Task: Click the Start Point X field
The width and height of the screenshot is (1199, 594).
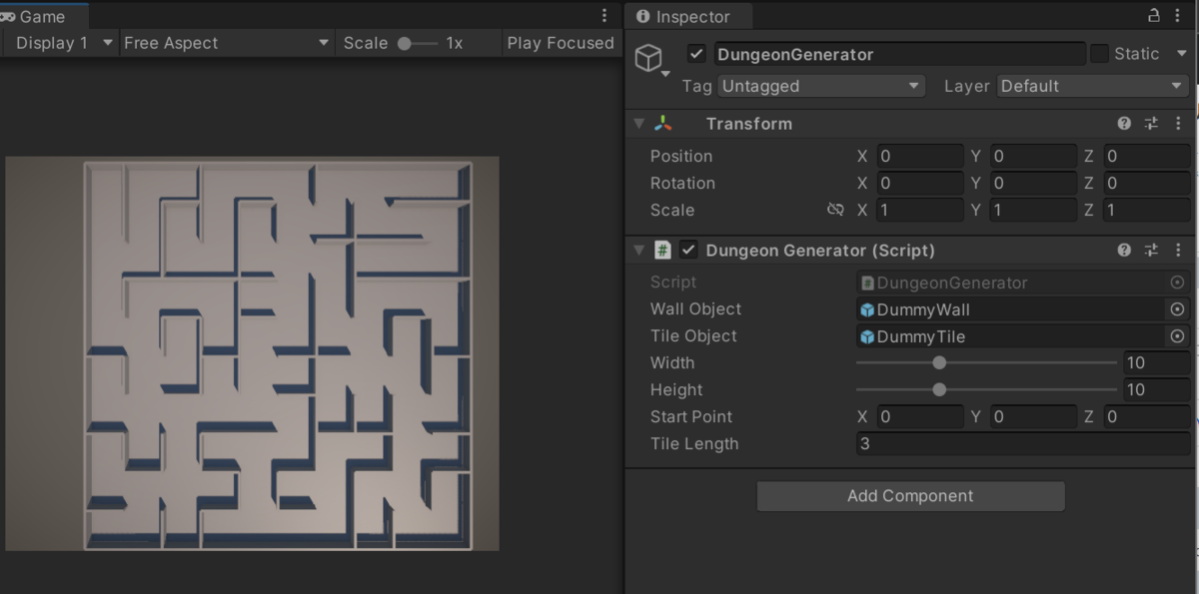Action: coord(920,416)
